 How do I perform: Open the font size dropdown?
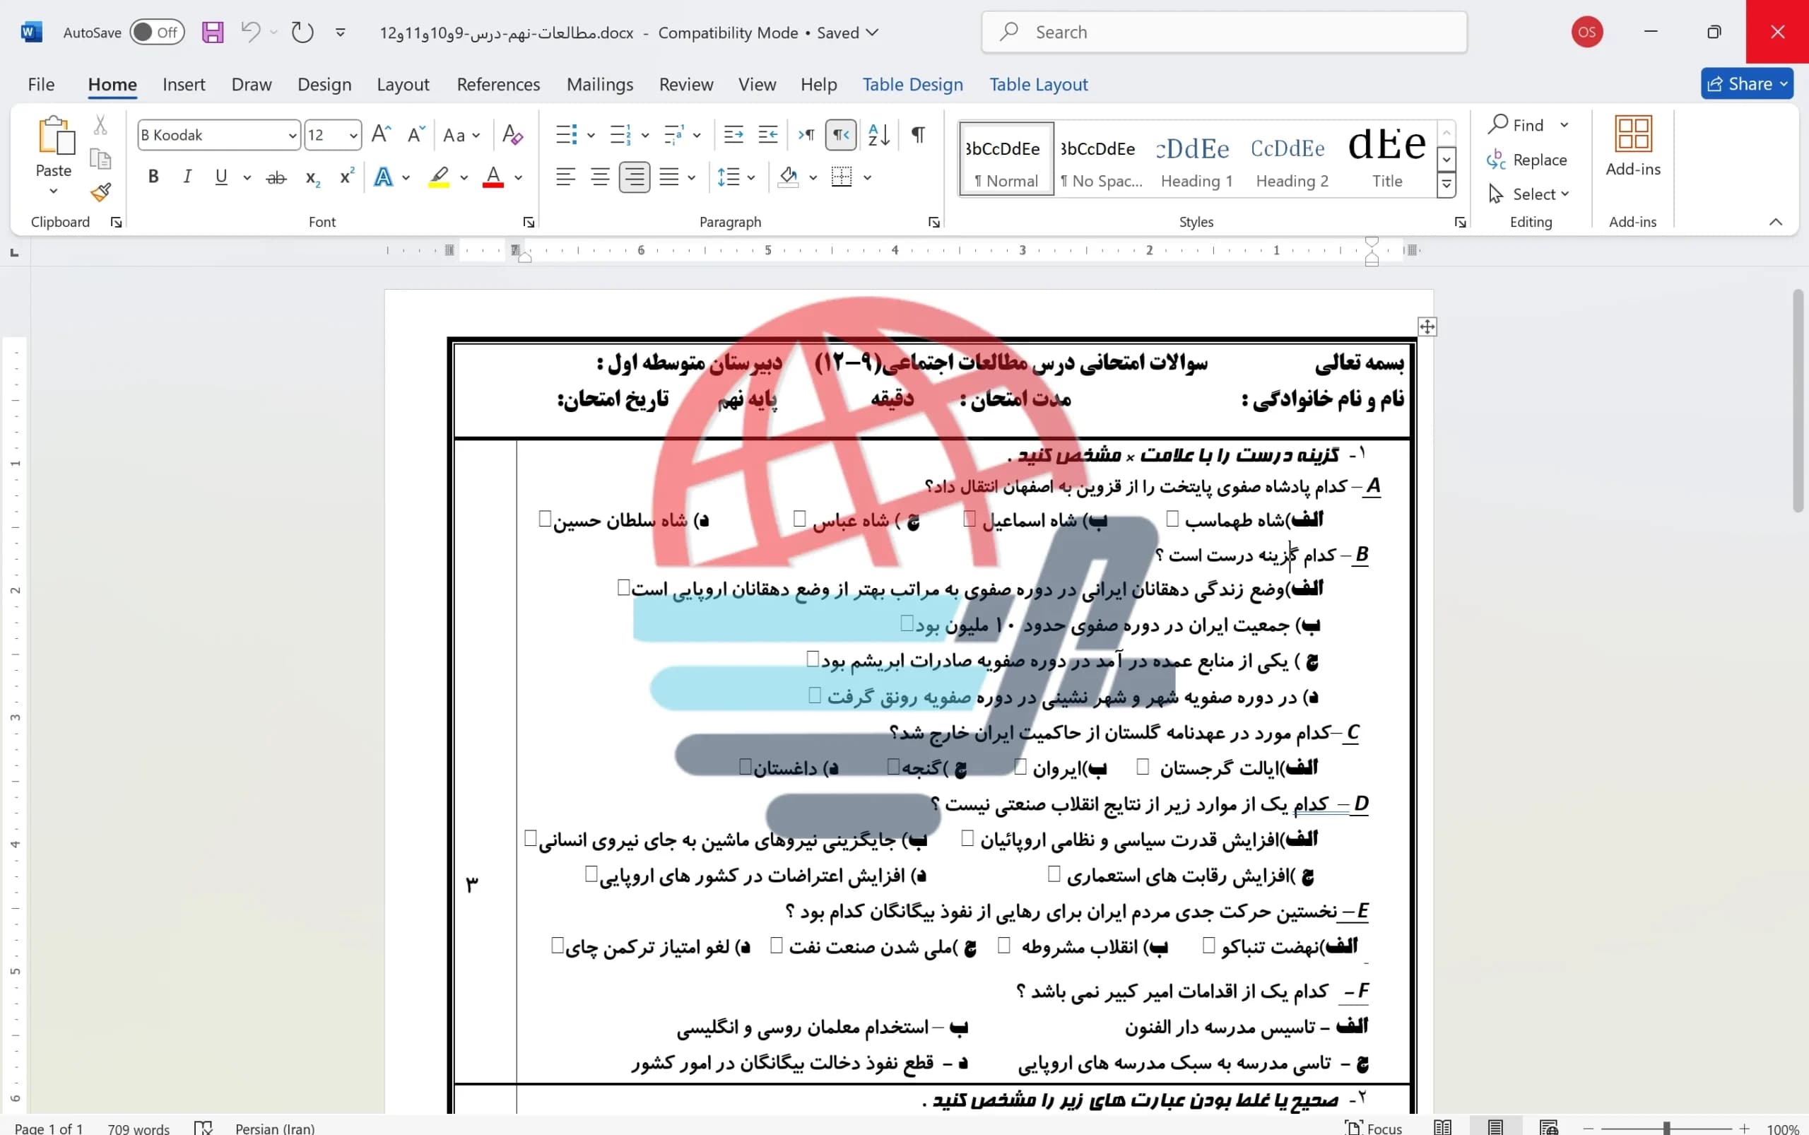tap(353, 136)
